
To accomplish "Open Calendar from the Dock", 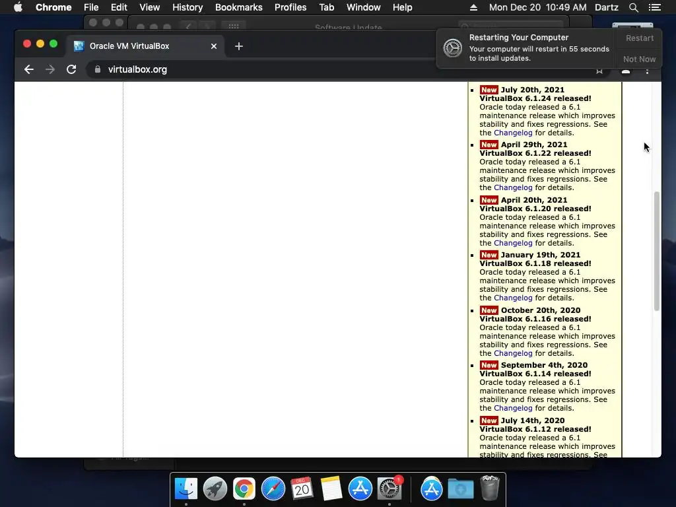I will point(302,489).
